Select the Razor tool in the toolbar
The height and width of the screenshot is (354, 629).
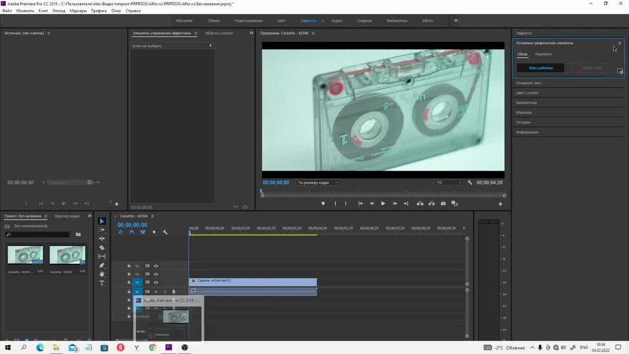pos(102,247)
